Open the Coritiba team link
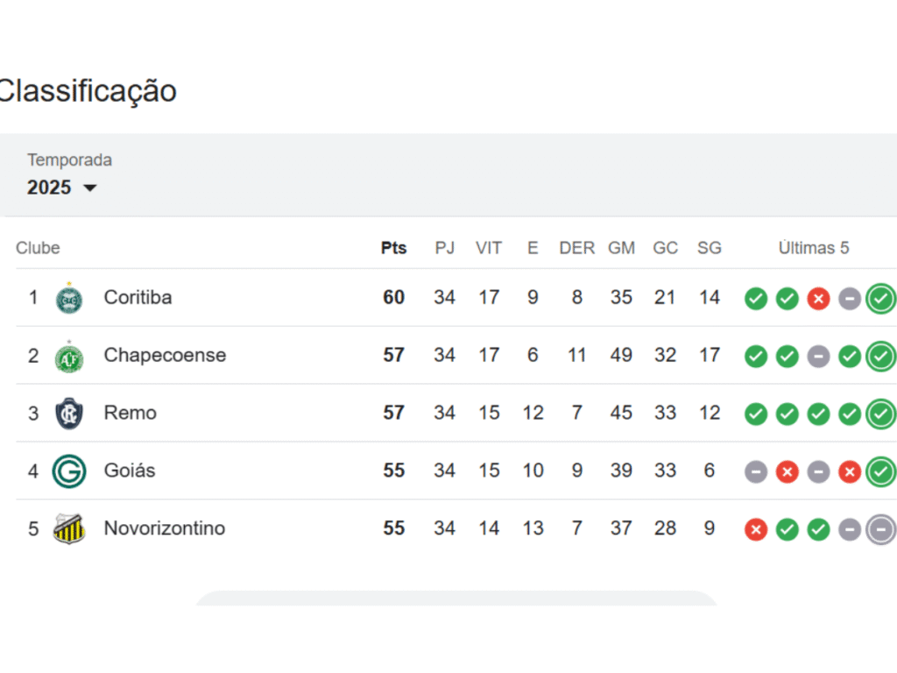This screenshot has width=897, height=673. [x=138, y=298]
